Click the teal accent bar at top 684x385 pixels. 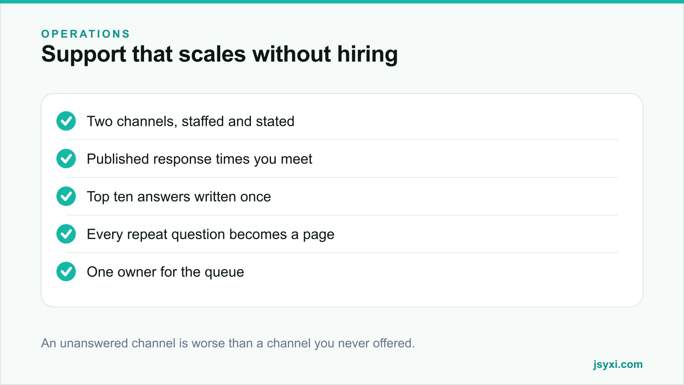pos(342,2)
